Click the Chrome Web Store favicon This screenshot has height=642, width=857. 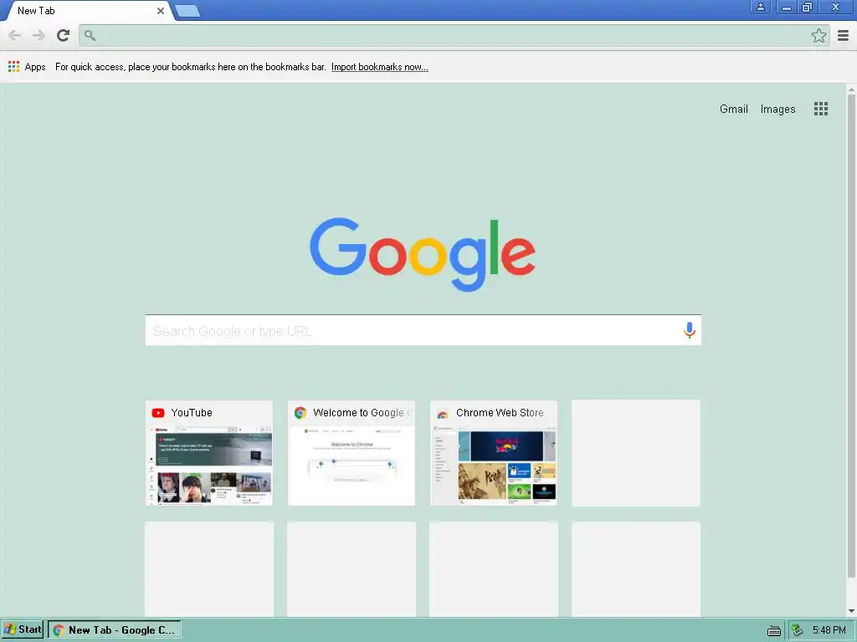[x=442, y=413]
